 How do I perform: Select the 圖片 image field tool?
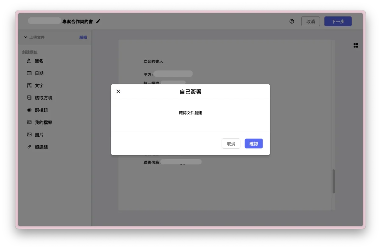(x=39, y=134)
